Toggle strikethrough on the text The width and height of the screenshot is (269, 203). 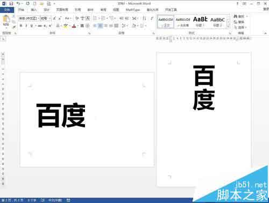(x=40, y=26)
